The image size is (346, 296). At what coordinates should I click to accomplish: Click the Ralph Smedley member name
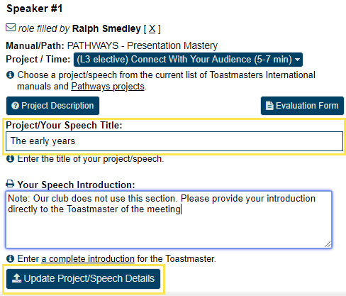(106, 29)
